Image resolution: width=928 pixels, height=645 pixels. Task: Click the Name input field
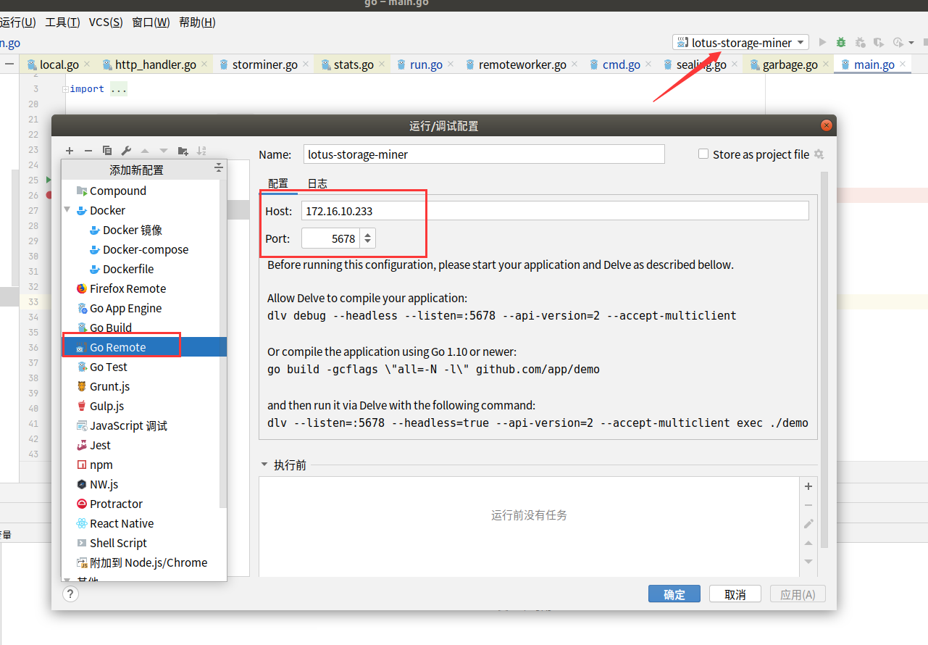[x=483, y=154]
